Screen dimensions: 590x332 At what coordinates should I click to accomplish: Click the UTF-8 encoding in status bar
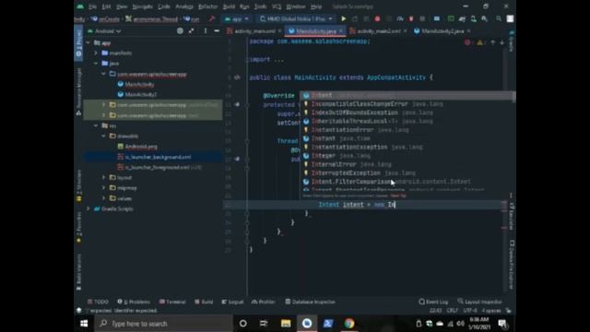(x=469, y=311)
